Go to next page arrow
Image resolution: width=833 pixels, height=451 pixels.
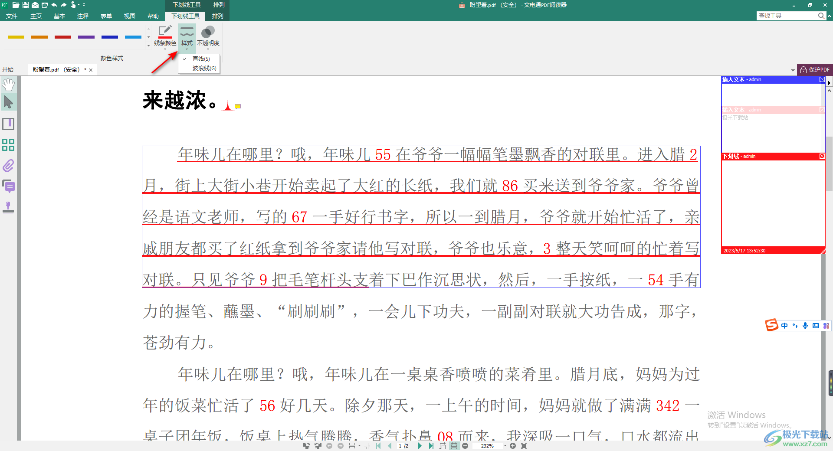[x=420, y=446]
